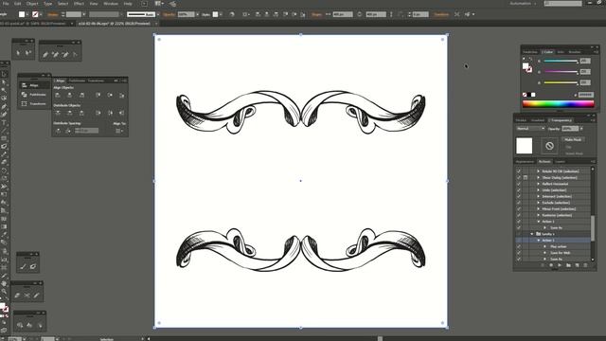Toggle checkmark for Unite action
Image resolution: width=606 pixels, height=341 pixels.
coord(519,190)
